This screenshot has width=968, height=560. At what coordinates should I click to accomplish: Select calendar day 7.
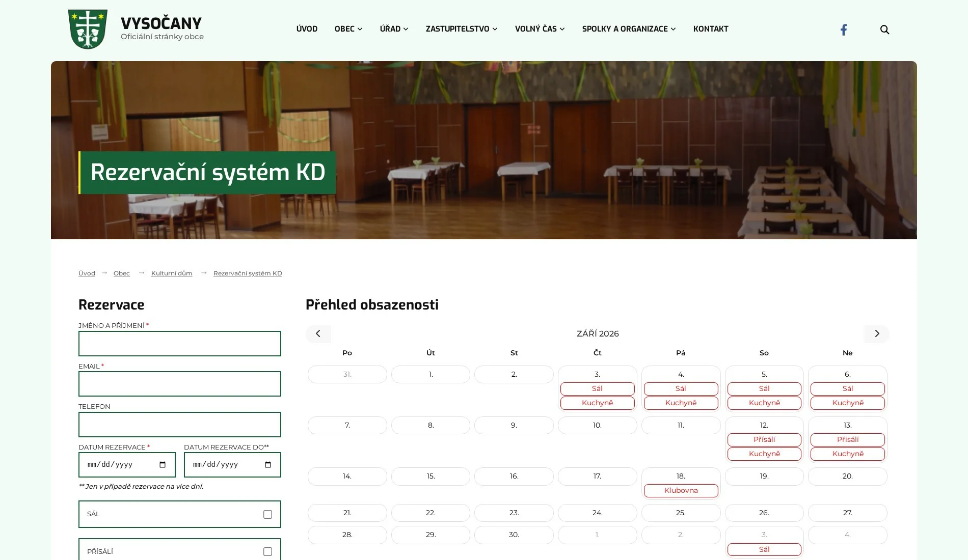[x=347, y=425]
